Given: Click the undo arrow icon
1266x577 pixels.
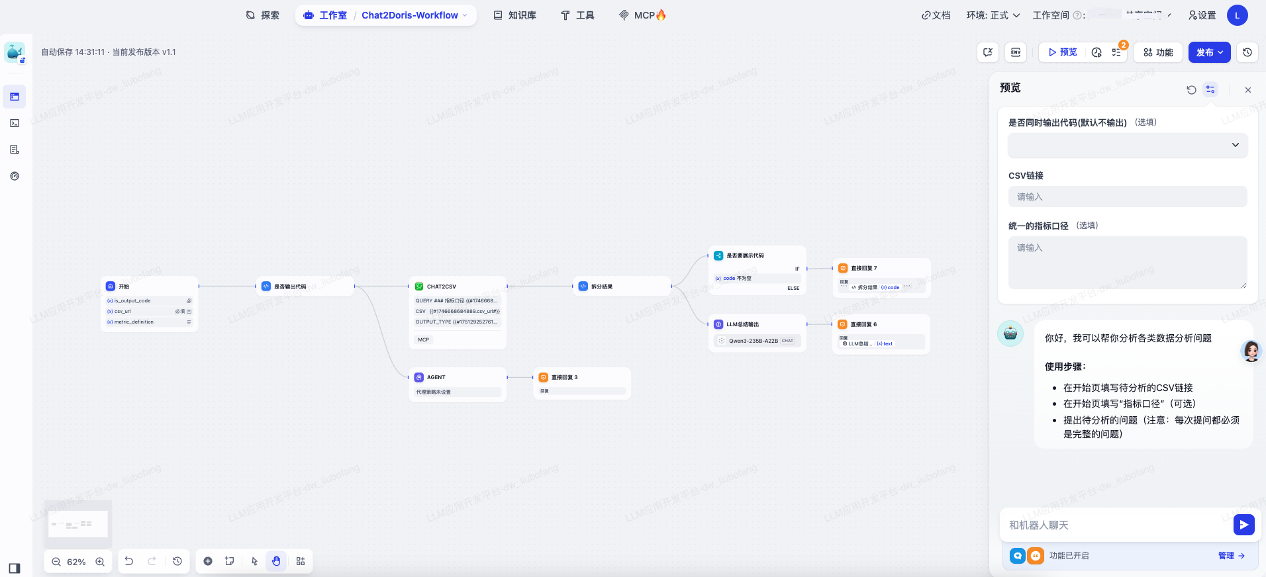Looking at the screenshot, I should click(129, 561).
